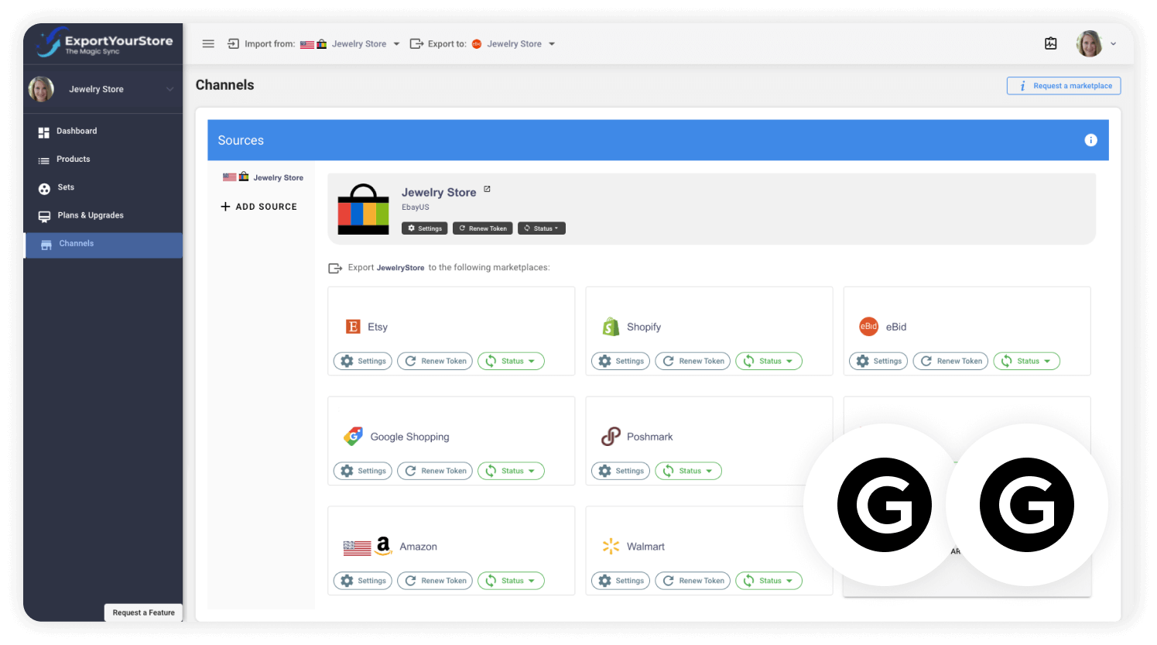Open Shopify Settings
1157x645 pixels.
point(621,361)
